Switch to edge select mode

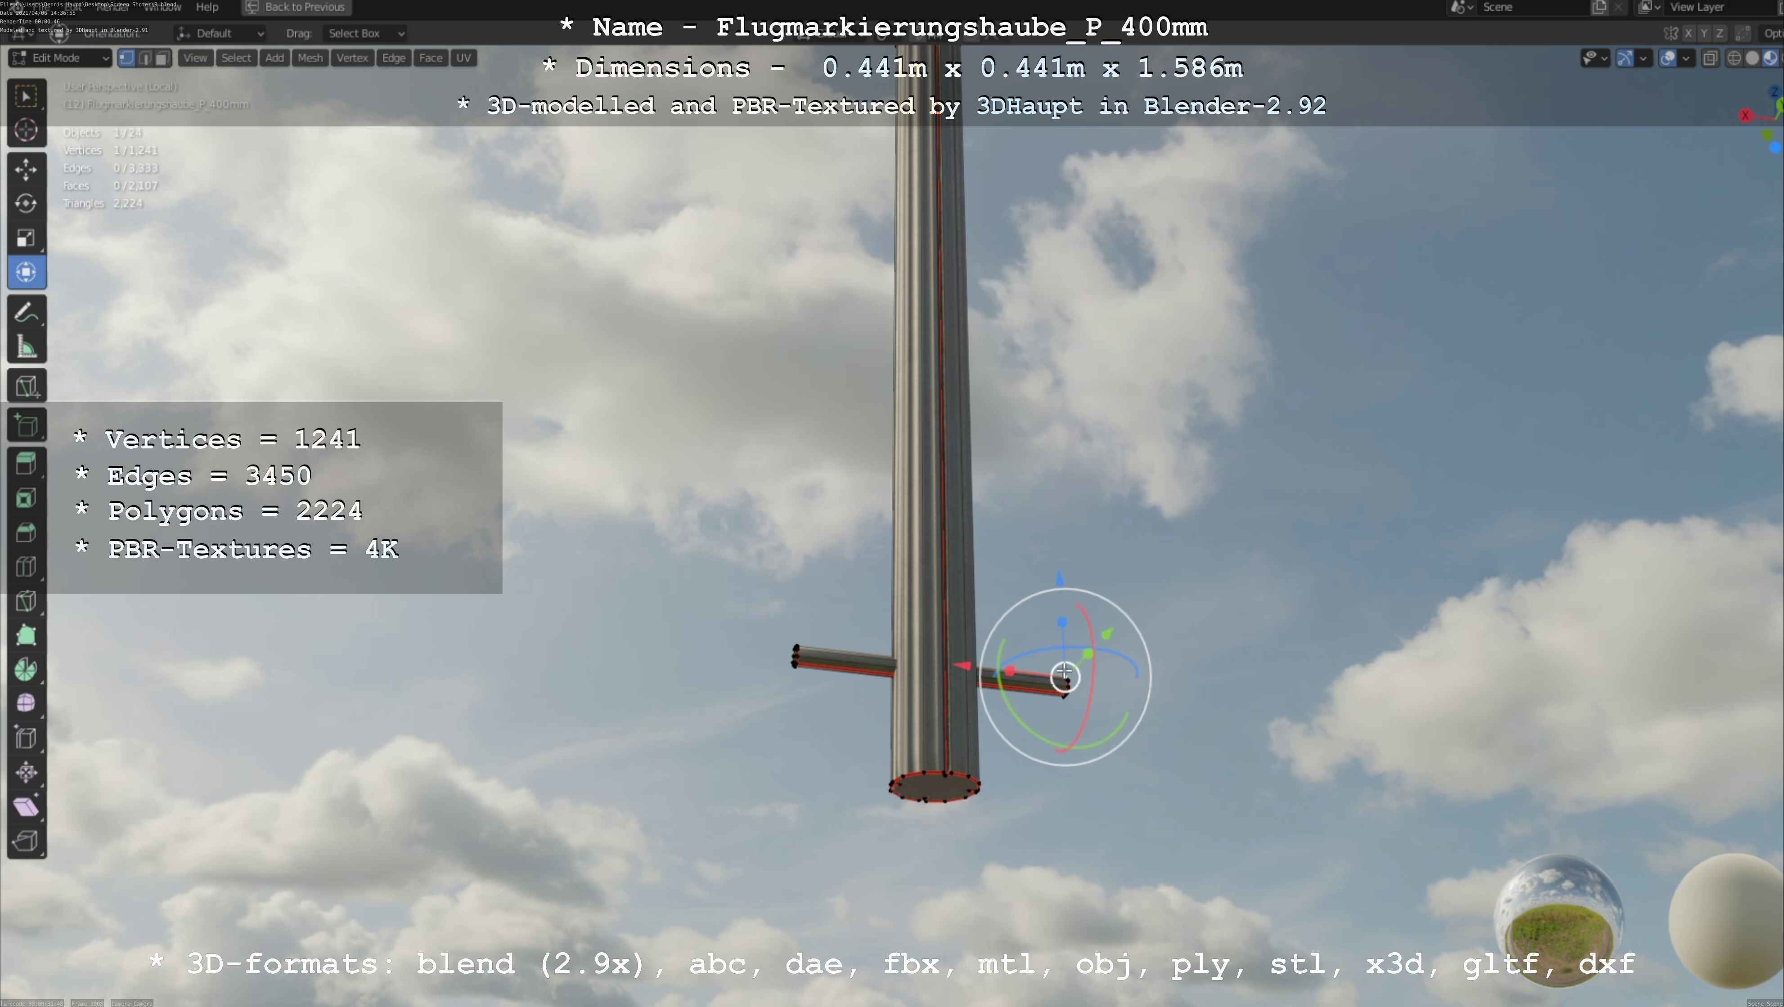point(145,58)
